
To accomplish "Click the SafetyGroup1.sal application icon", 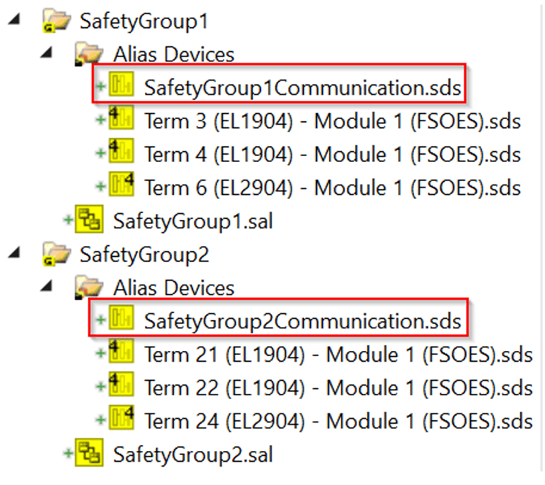I will tap(89, 219).
